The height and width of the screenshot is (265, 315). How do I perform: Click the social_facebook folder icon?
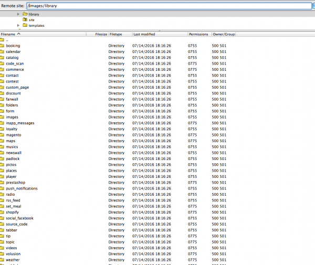click(2, 218)
